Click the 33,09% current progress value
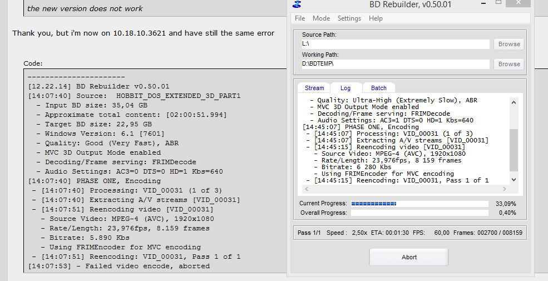The image size is (548, 281). pyautogui.click(x=506, y=204)
